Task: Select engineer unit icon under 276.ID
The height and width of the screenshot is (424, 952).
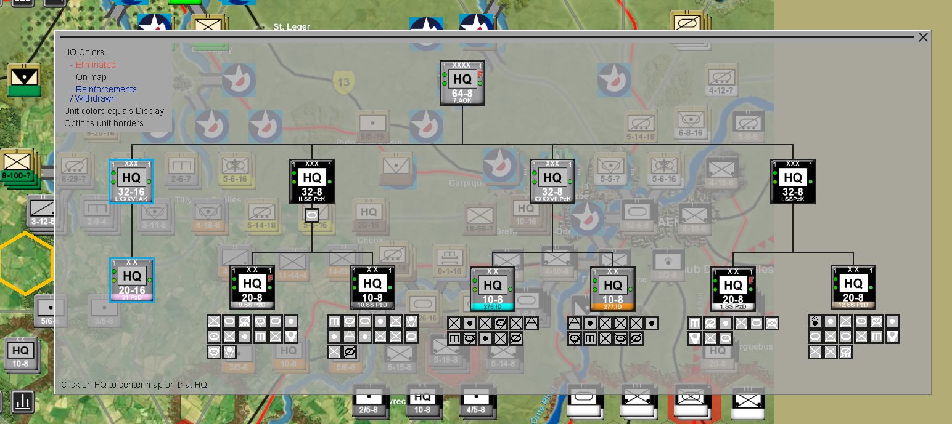Action: tap(454, 338)
